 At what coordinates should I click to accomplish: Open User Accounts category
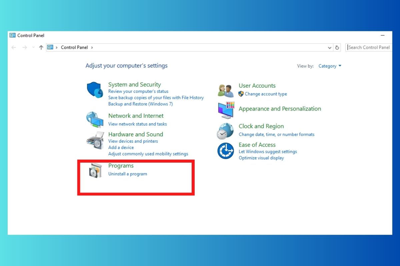point(257,85)
